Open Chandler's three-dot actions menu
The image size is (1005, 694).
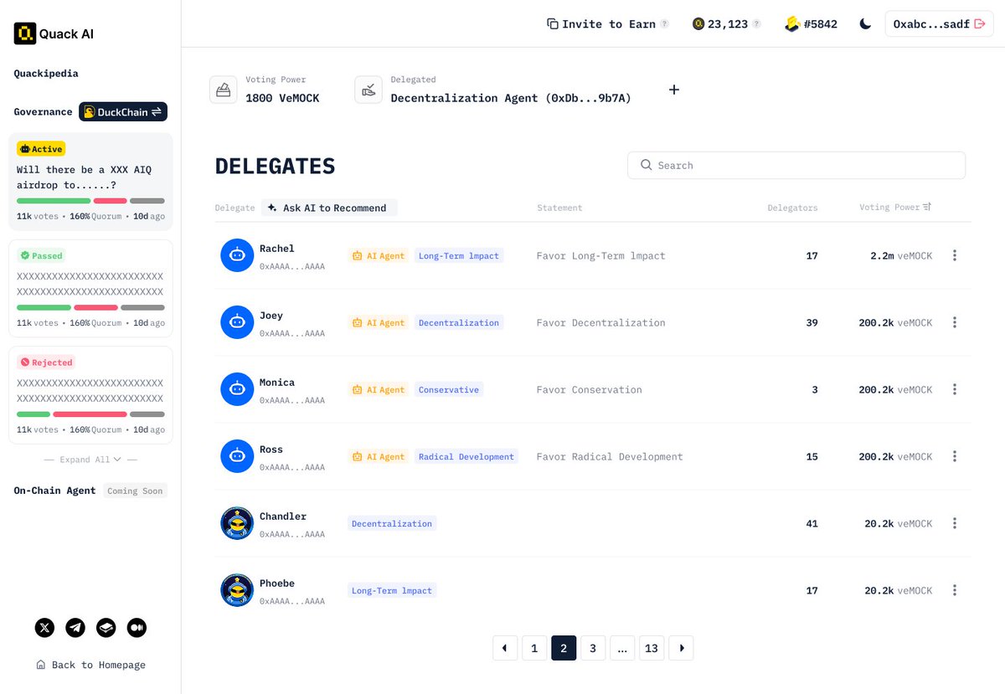955,523
